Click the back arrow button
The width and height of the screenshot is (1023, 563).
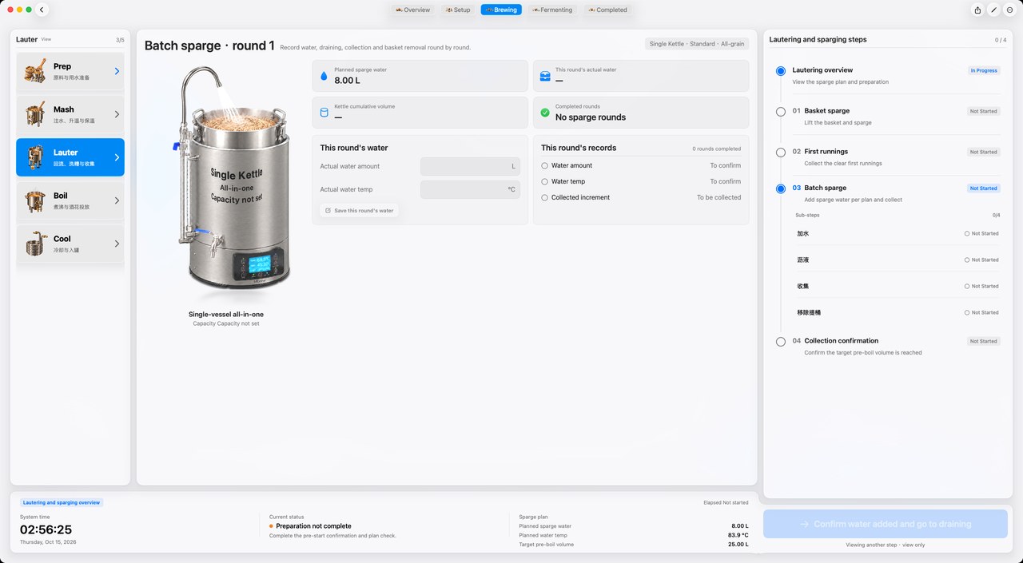point(42,10)
